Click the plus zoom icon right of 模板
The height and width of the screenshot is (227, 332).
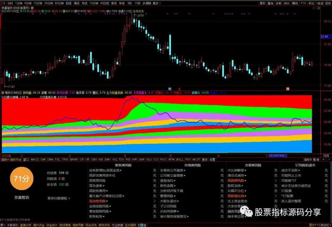coord(323,160)
